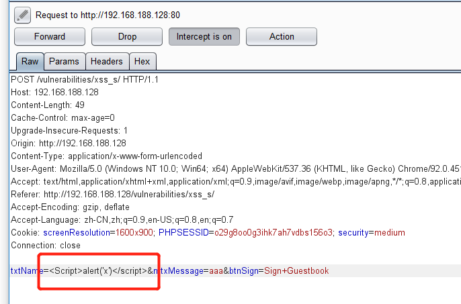Click the Origin header line
The height and width of the screenshot is (304, 461).
[69, 143]
